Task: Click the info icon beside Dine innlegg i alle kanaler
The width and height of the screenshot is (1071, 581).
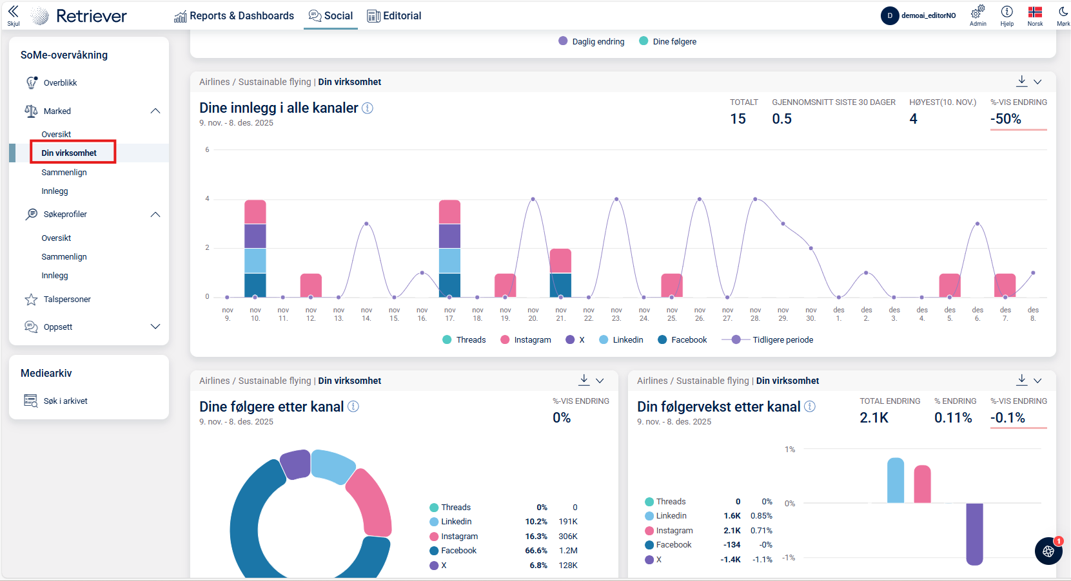Action: coord(368,108)
